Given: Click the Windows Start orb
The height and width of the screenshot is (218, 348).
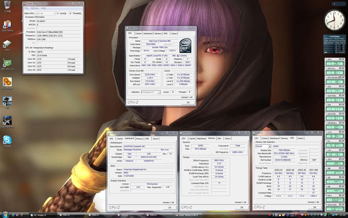Looking at the screenshot, I should pyautogui.click(x=5, y=215).
